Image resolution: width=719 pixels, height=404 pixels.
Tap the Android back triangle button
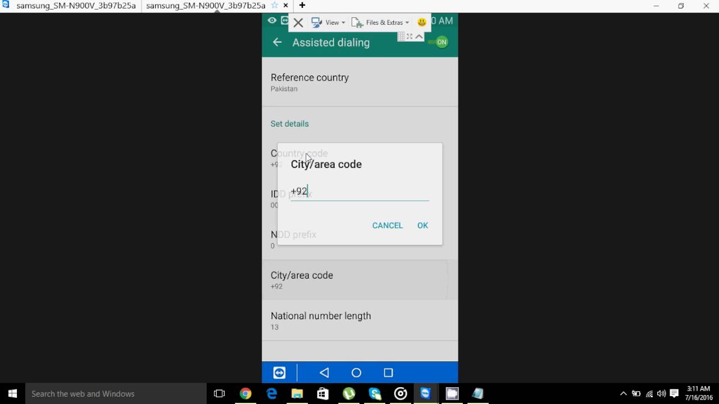pyautogui.click(x=324, y=373)
